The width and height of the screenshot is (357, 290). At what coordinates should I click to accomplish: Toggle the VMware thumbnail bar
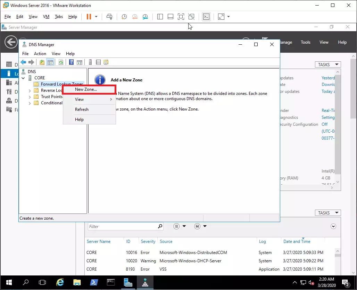pyautogui.click(x=170, y=17)
